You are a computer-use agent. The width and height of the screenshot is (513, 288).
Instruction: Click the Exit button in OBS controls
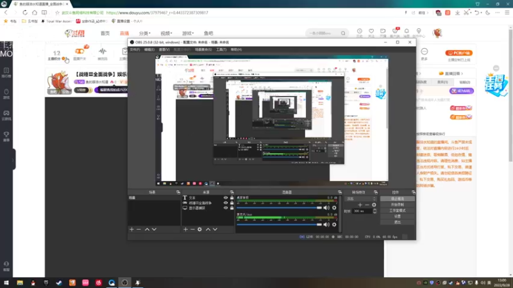[398, 222]
